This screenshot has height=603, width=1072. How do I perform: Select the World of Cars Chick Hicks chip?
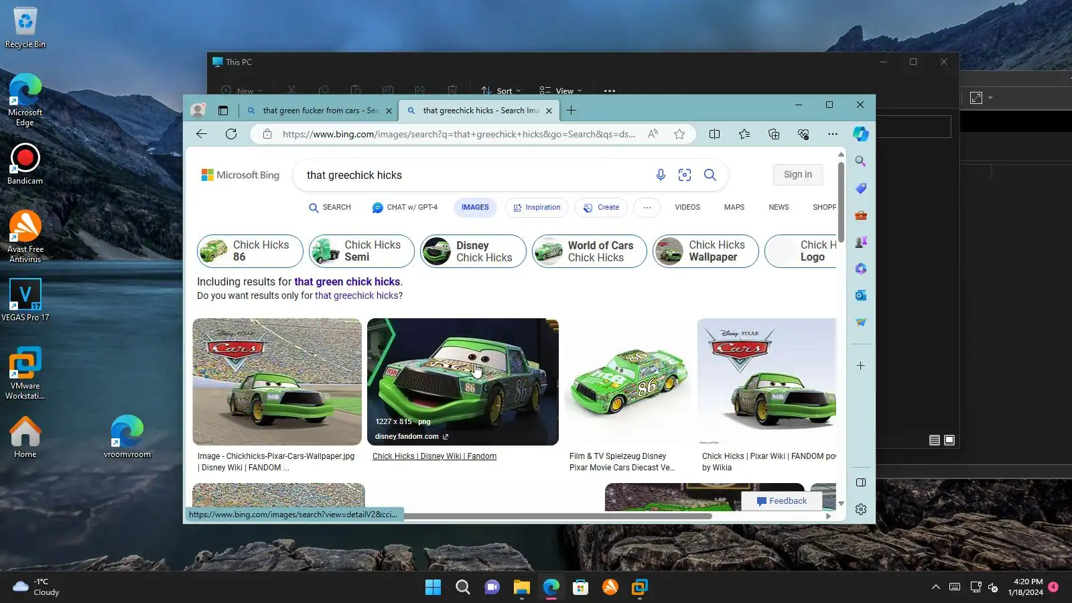pos(590,251)
